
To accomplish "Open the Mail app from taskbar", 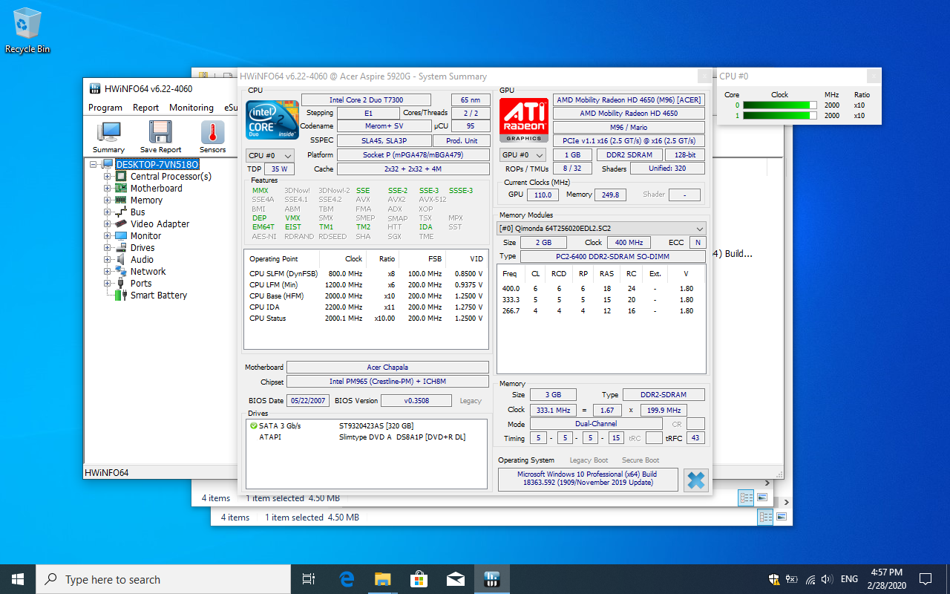I will click(455, 579).
